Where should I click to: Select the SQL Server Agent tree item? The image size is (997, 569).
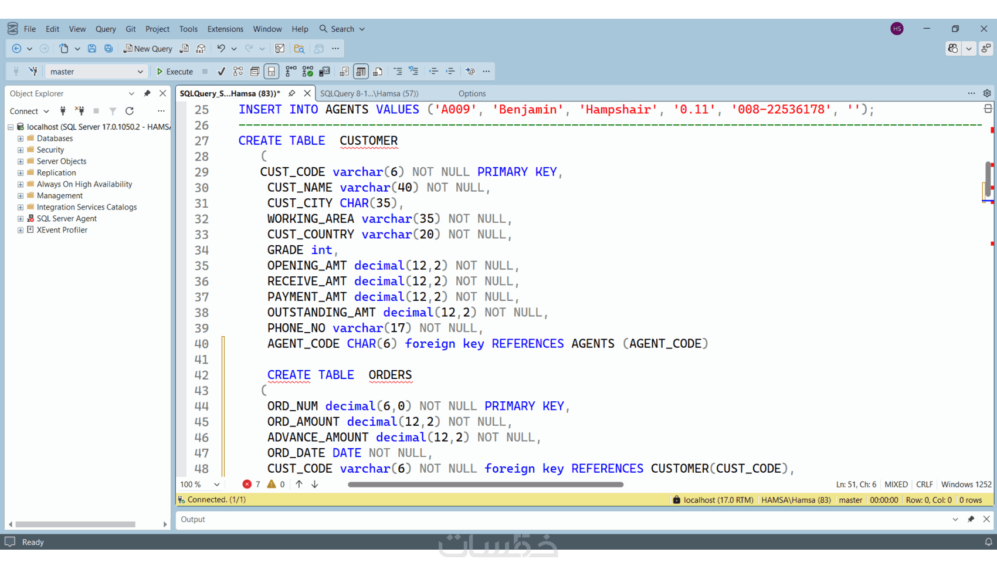pyautogui.click(x=66, y=219)
